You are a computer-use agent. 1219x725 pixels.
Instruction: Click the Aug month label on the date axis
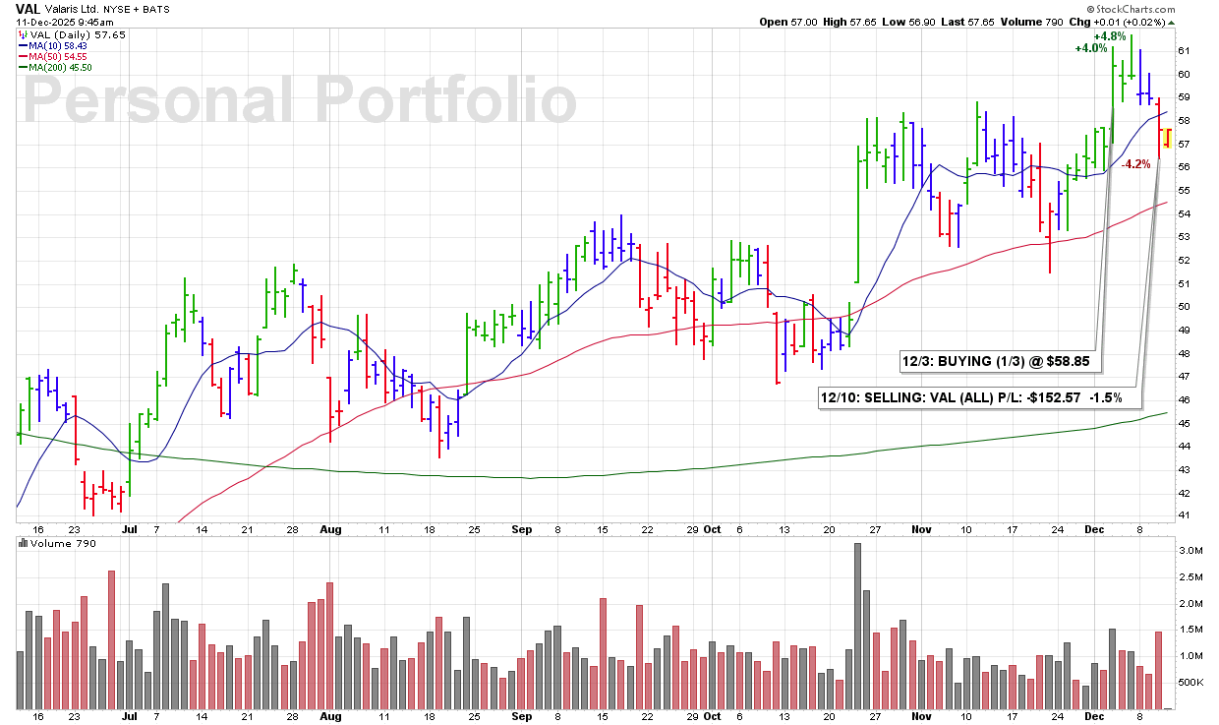pyautogui.click(x=330, y=527)
